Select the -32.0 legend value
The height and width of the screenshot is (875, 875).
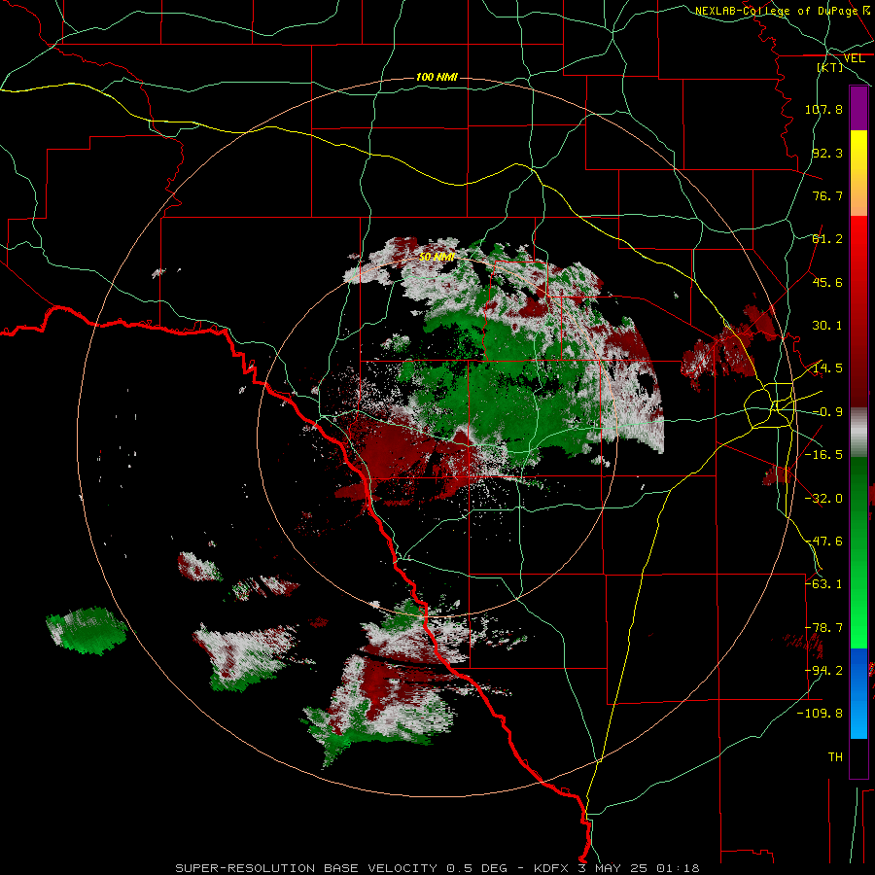click(x=823, y=499)
